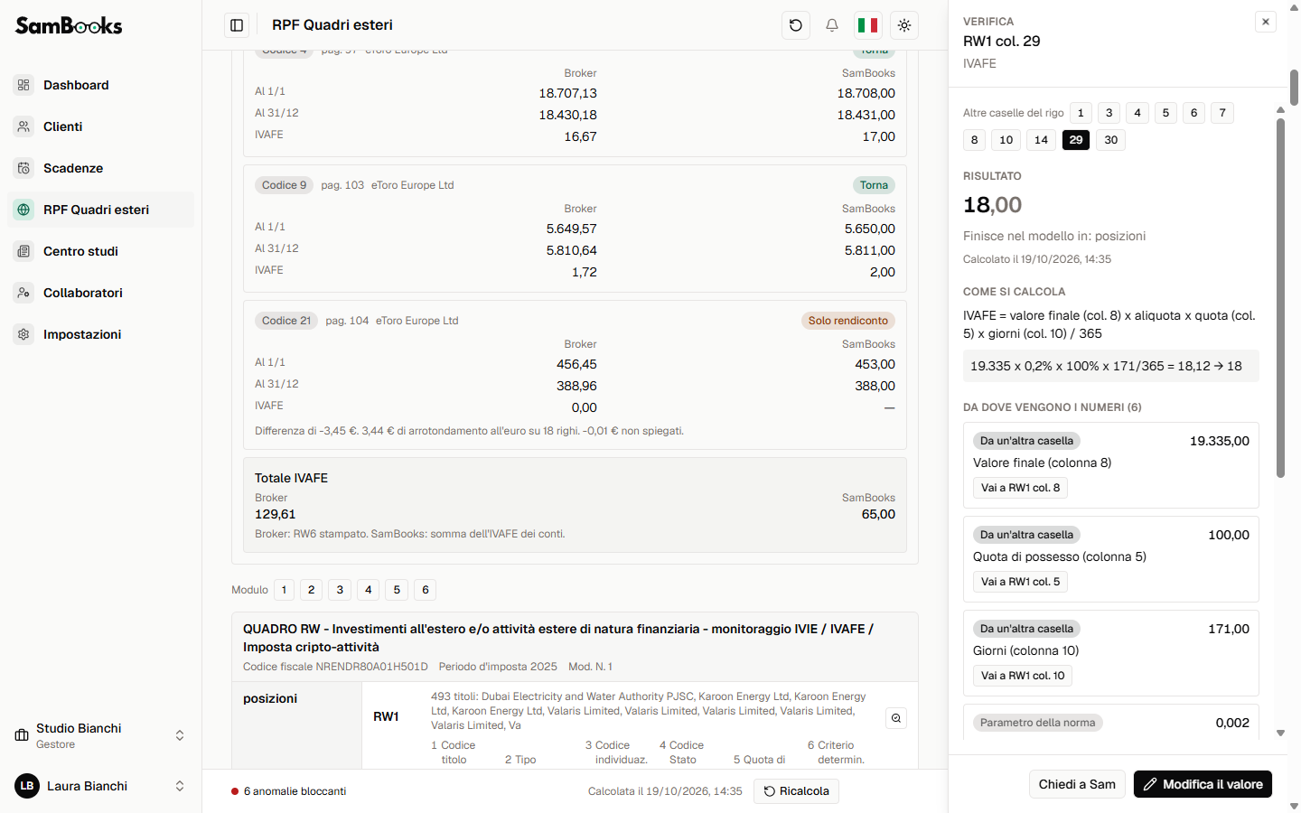Switch to column 14 of the rigo
Screen dimensions: 1301x813
point(1041,140)
